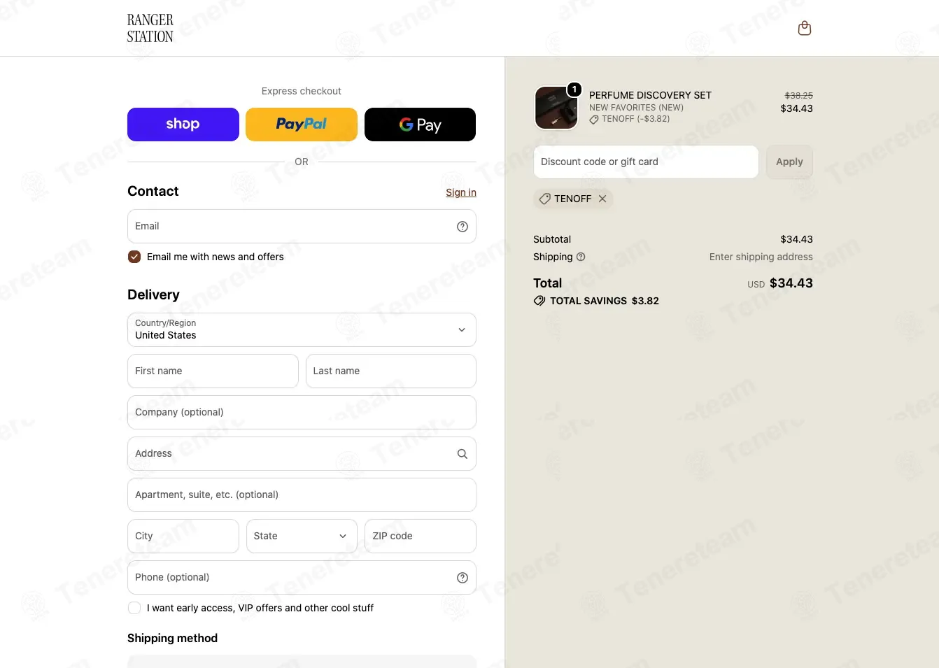Click the total amount $34.43
The image size is (939, 668).
[x=791, y=283]
